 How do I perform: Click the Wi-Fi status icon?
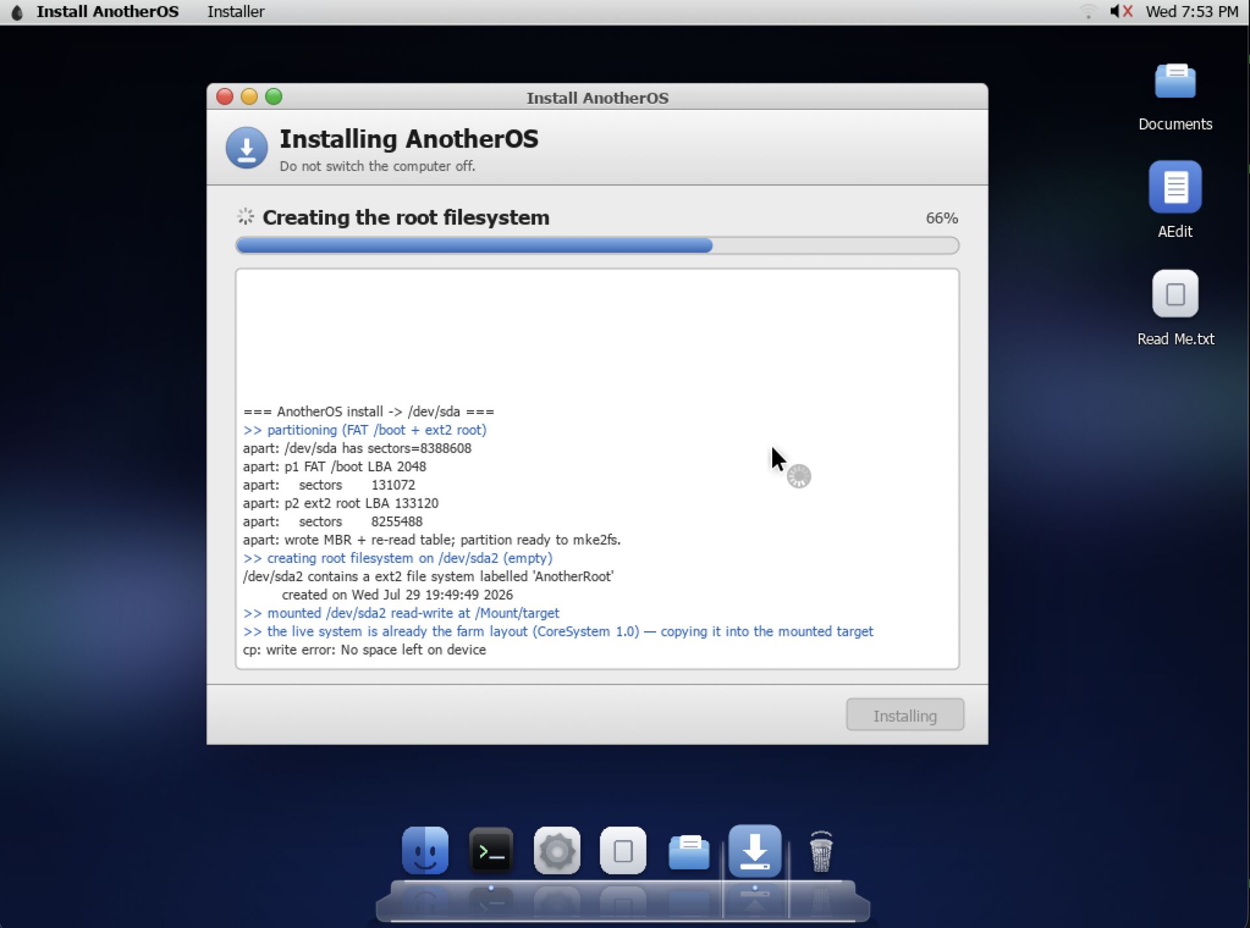[1088, 12]
